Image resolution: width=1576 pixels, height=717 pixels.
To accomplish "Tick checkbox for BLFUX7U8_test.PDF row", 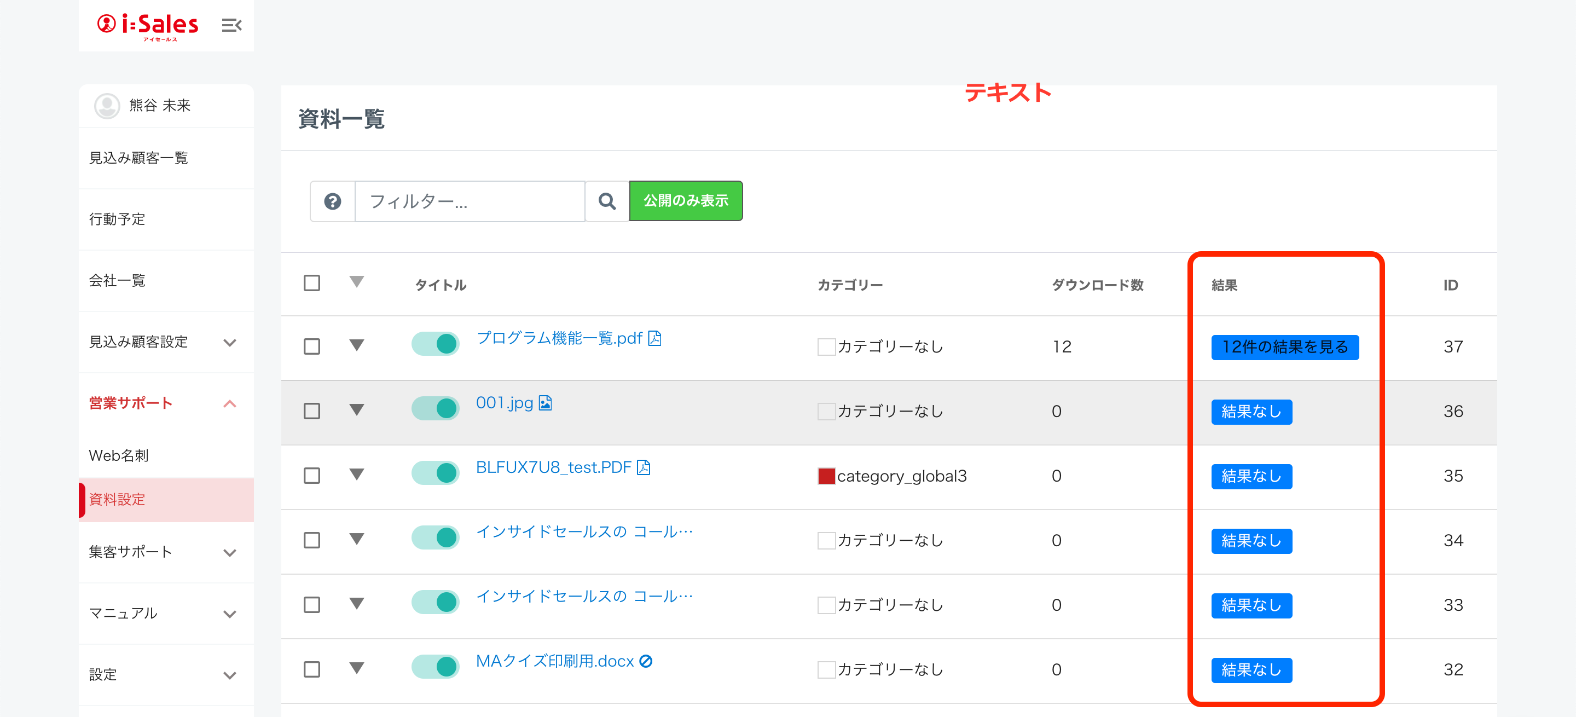I will [312, 476].
